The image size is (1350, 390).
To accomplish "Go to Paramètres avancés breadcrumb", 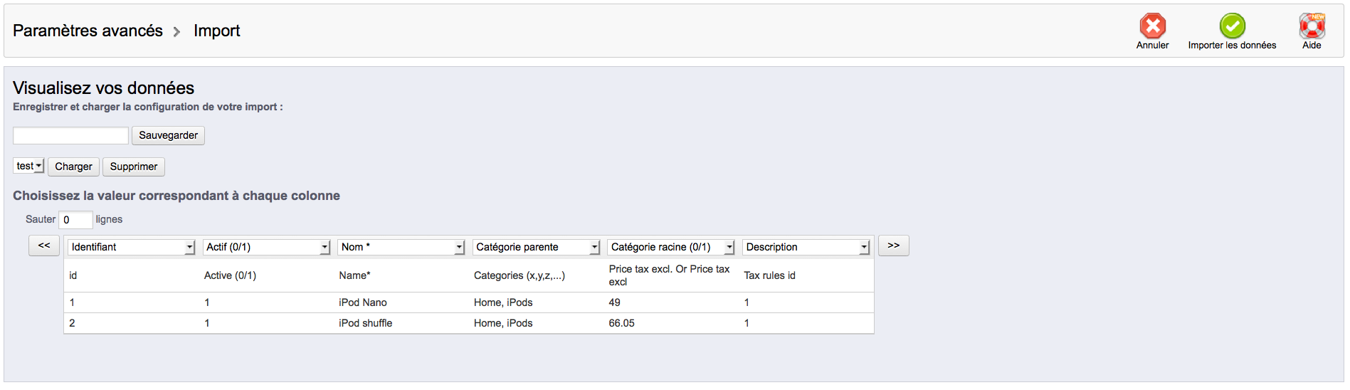I will click(x=88, y=31).
